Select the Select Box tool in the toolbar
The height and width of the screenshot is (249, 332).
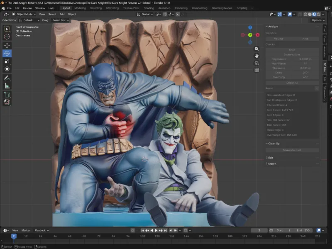point(7,29)
